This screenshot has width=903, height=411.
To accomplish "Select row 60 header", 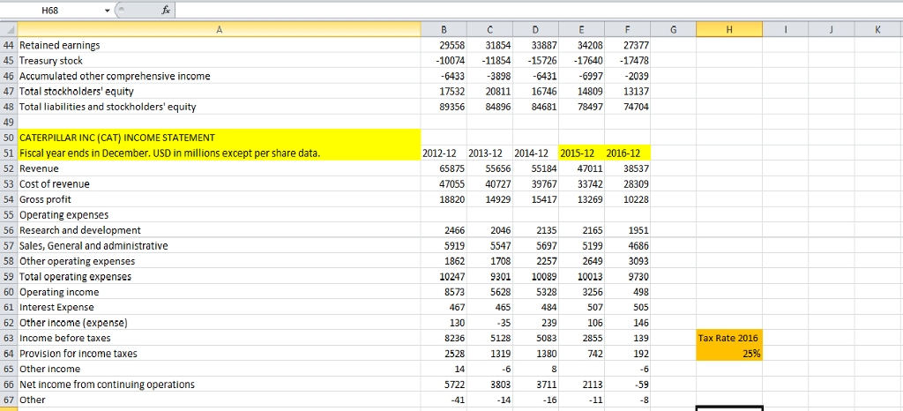I will (9, 292).
